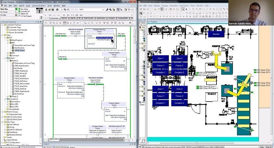Click the R05 Clear Of Zone 1 indicator

[198, 73]
